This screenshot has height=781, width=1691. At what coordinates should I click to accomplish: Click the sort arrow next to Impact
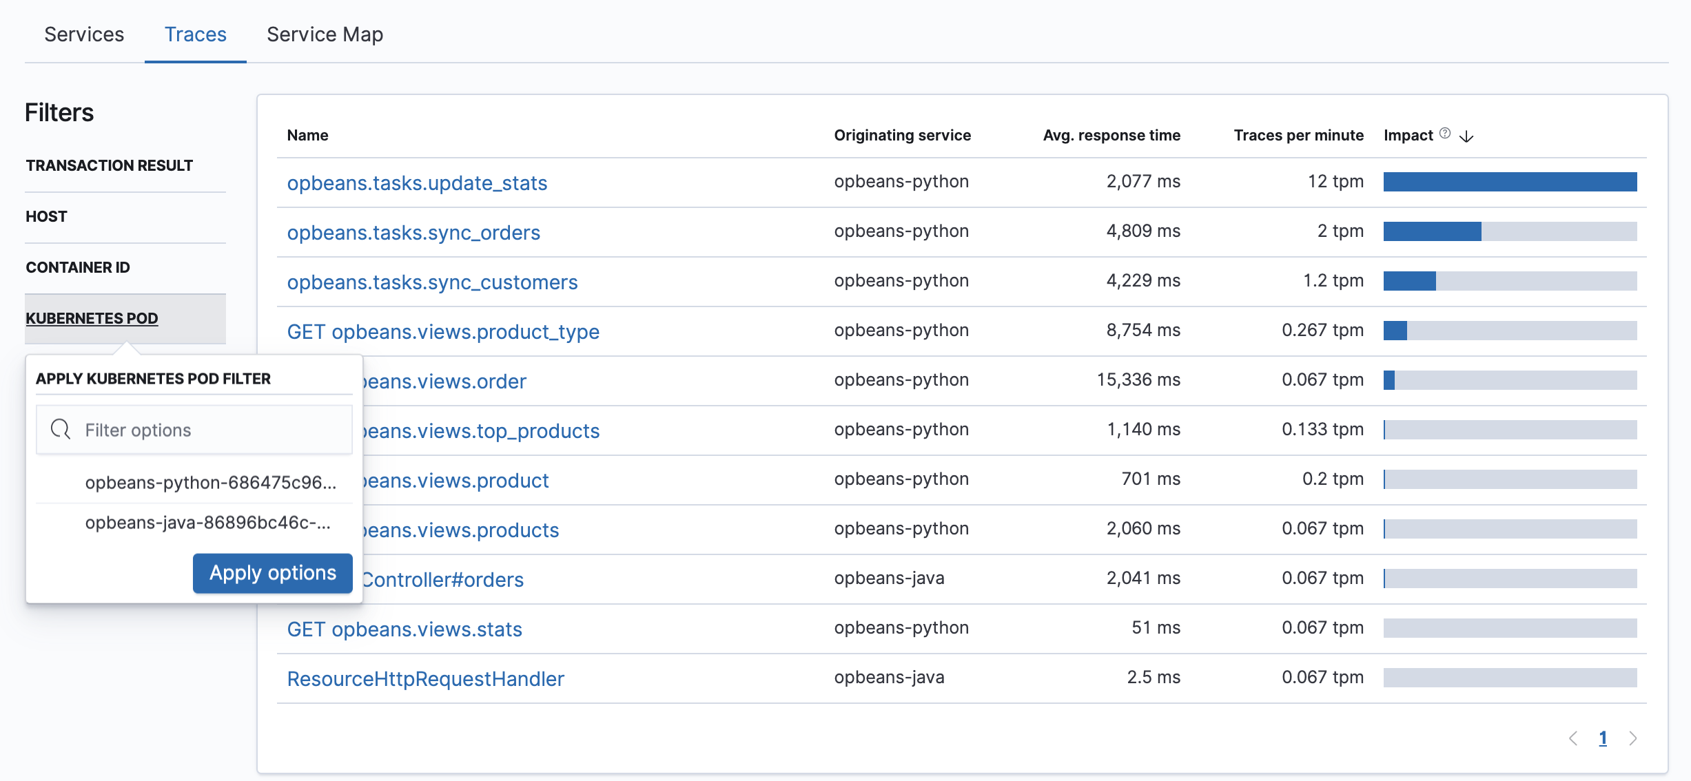1466,136
